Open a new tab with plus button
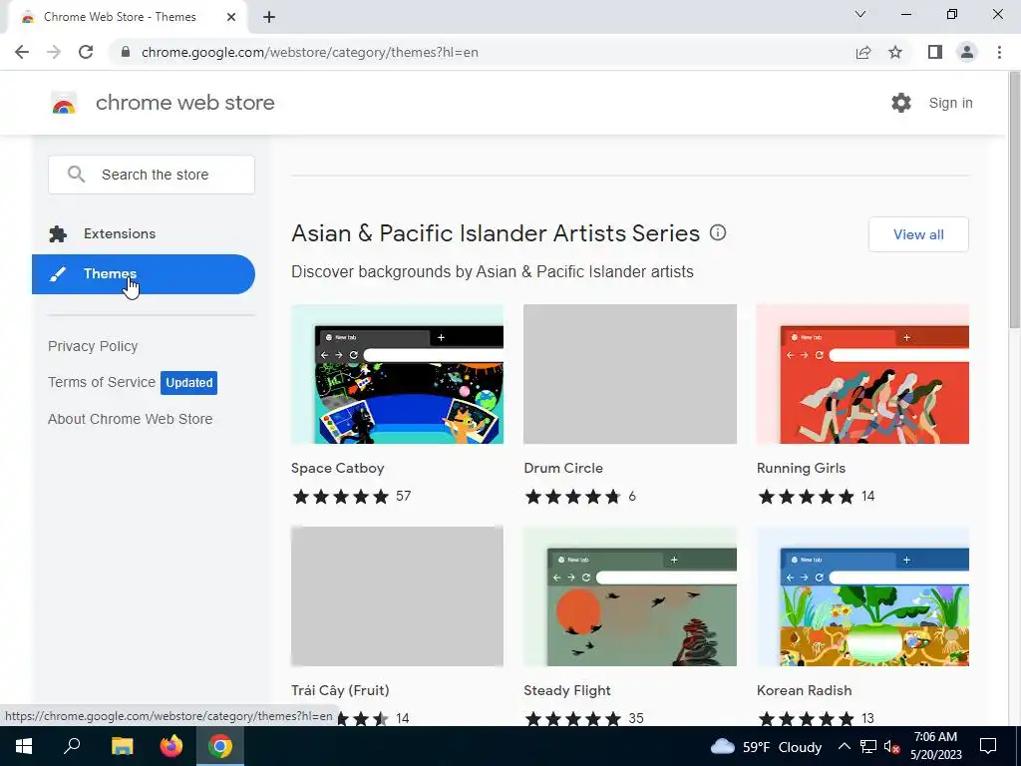This screenshot has width=1021, height=766. (269, 18)
